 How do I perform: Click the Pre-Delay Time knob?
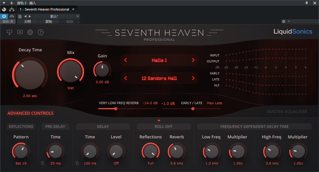pyautogui.click(x=56, y=152)
